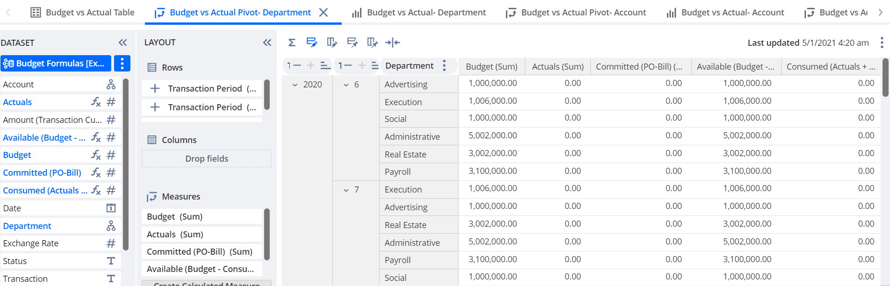This screenshot has width=890, height=286.
Task: Close the Budget vs Actual Pivot- Department tab
Action: (x=323, y=13)
